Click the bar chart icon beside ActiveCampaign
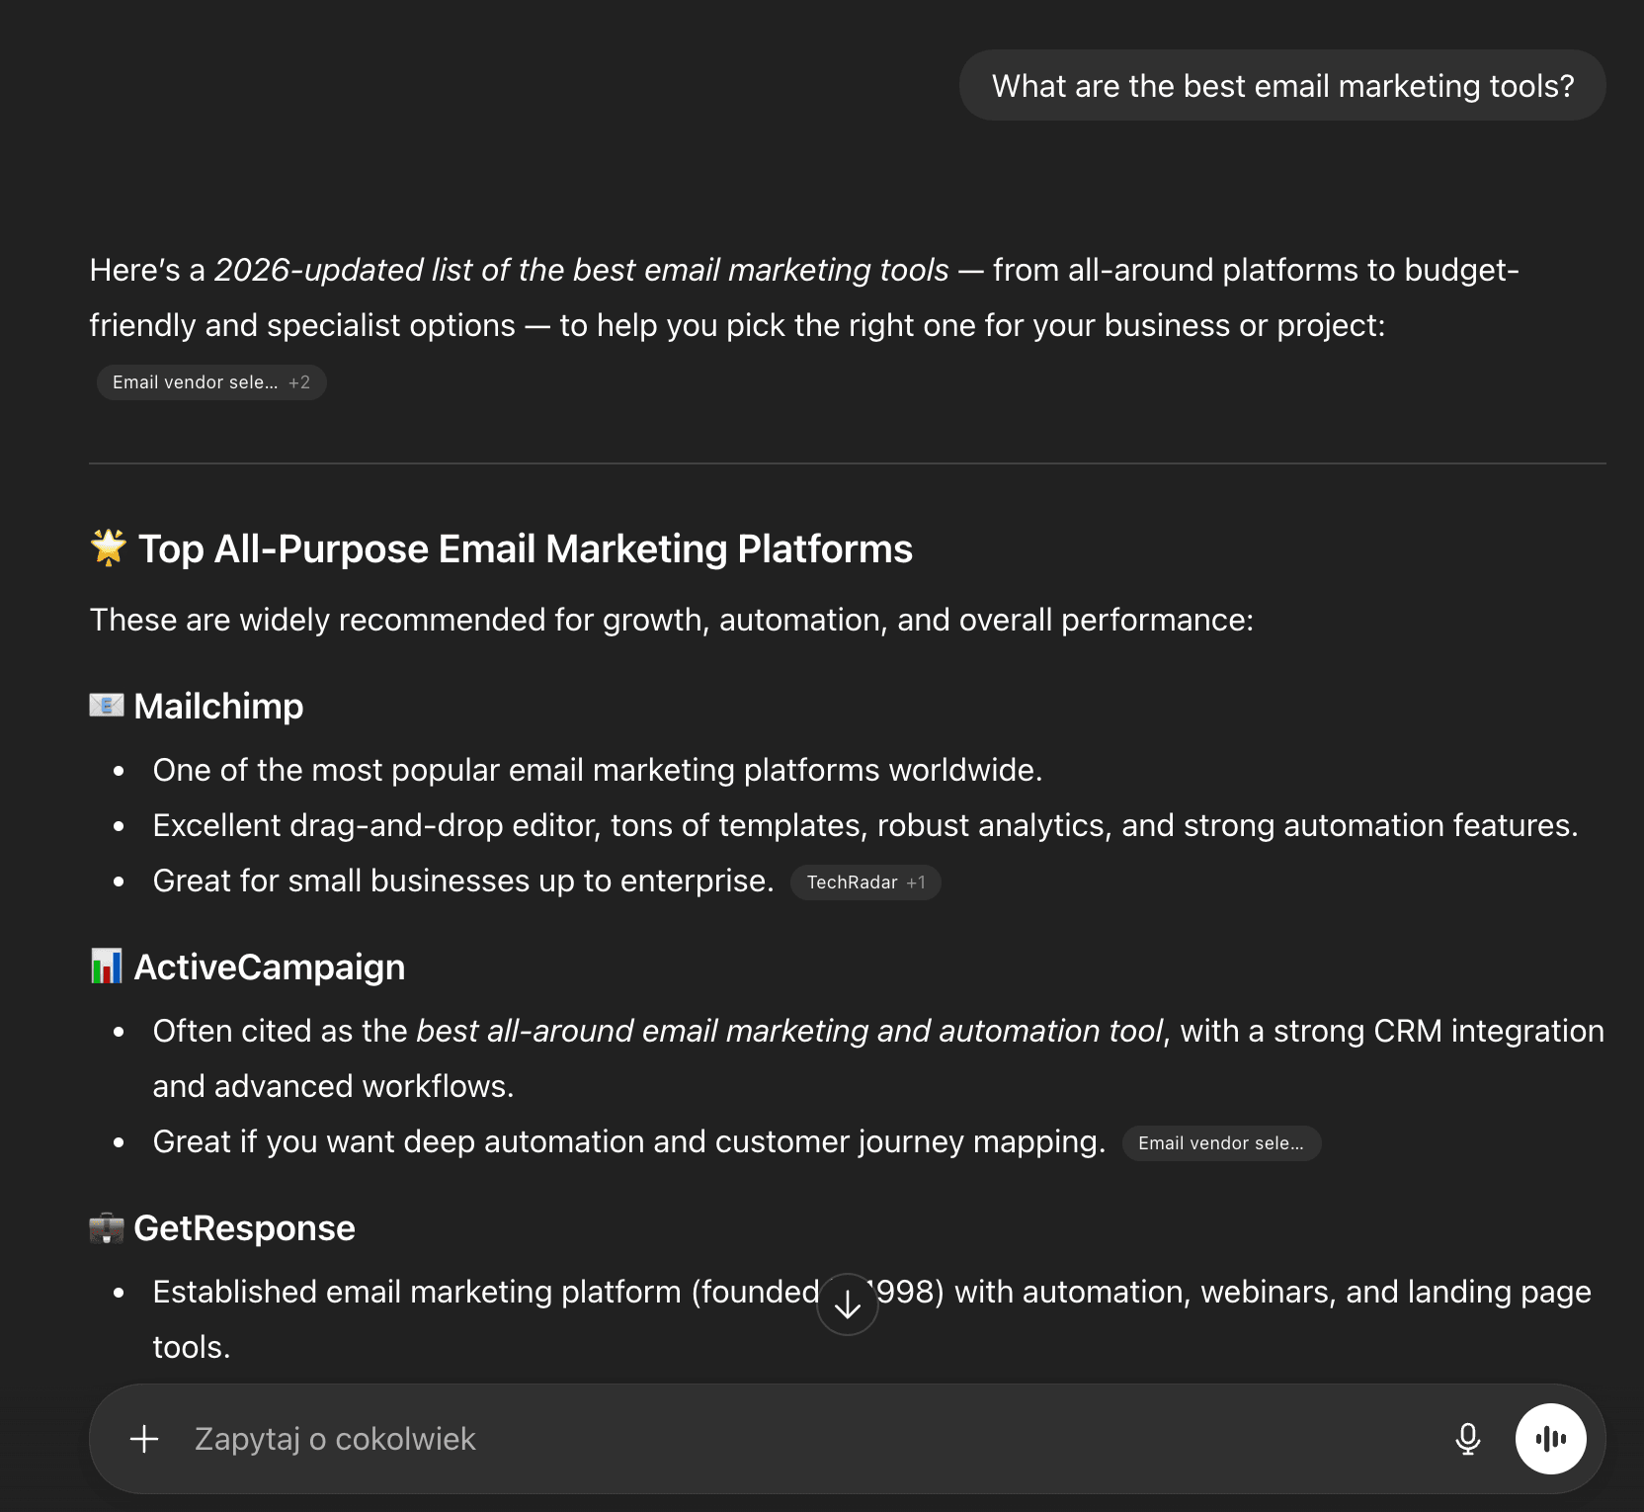This screenshot has width=1644, height=1512. (x=109, y=966)
